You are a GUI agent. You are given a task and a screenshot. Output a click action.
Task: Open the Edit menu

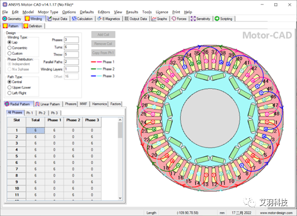(15, 12)
